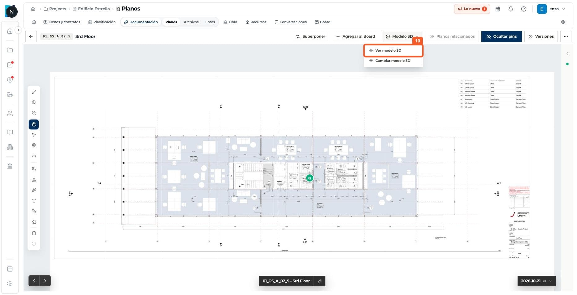Image resolution: width=577 pixels, height=295 pixels.
Task: Select the eraser tool
Action: tap(34, 222)
